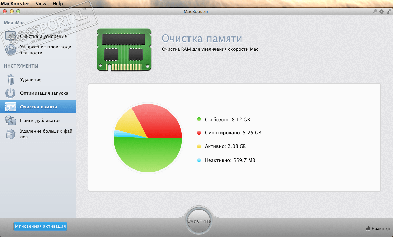This screenshot has height=237, width=393.
Task: Click the thumbs-up icon beside Нравится
Action: pos(368,228)
